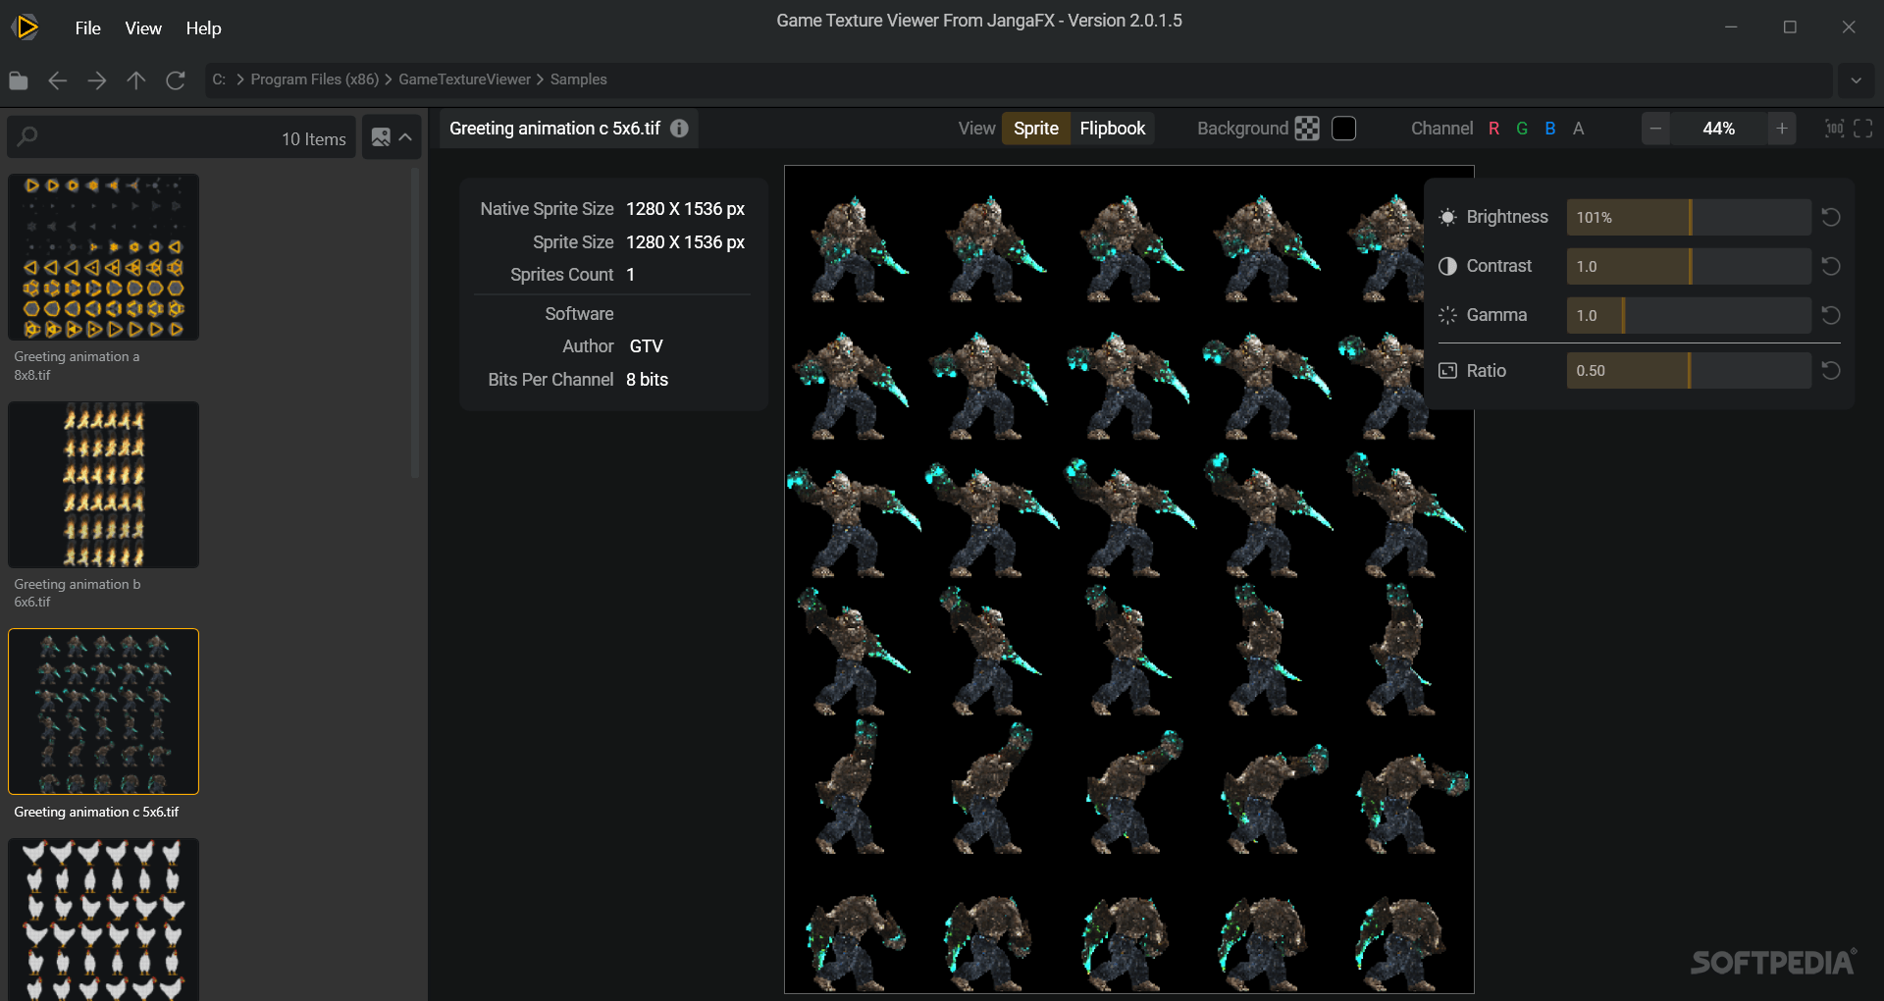This screenshot has width=1884, height=1001.
Task: Navigate to C: drive in breadcrumb
Action: [219, 79]
